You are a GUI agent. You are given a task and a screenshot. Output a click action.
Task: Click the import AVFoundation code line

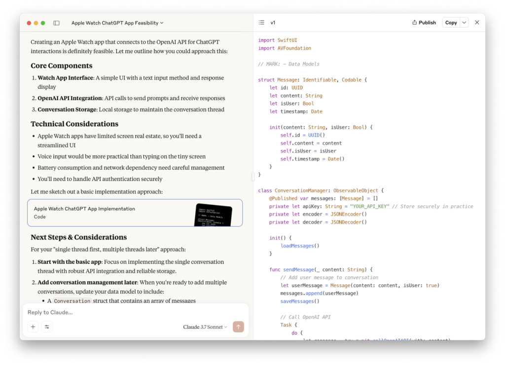285,48
